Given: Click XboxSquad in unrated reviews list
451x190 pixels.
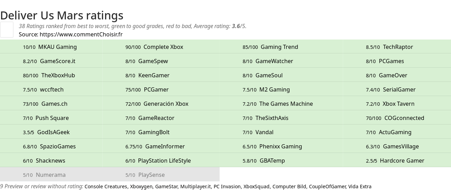Looking at the screenshot, I should click(256, 187).
